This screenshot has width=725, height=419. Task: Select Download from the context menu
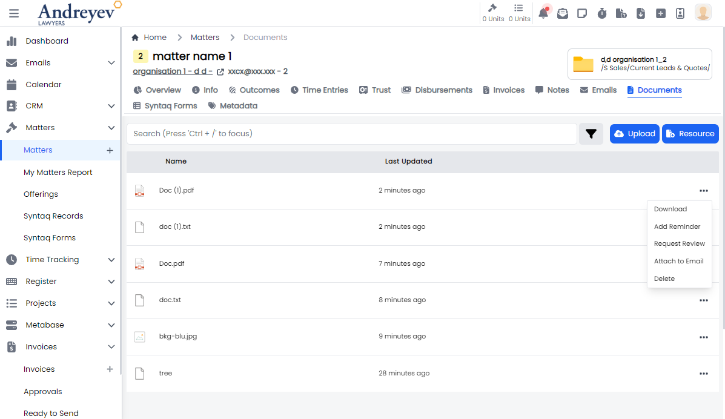670,209
